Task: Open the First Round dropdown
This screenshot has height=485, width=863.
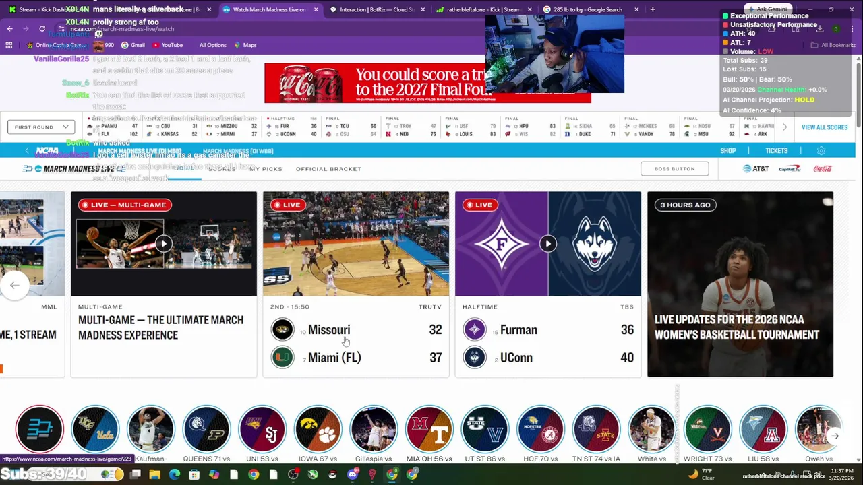Action: [x=41, y=127]
